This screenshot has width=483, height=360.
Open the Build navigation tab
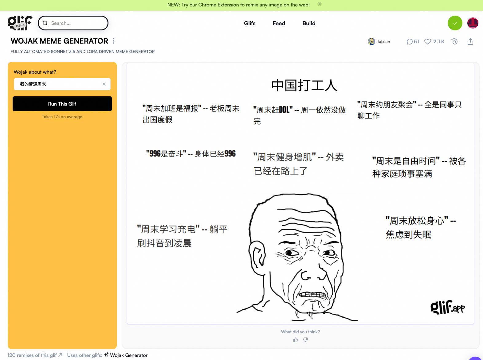click(x=309, y=23)
